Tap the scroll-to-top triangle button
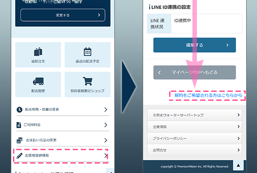The width and height of the screenshot is (257, 173). click(x=238, y=165)
